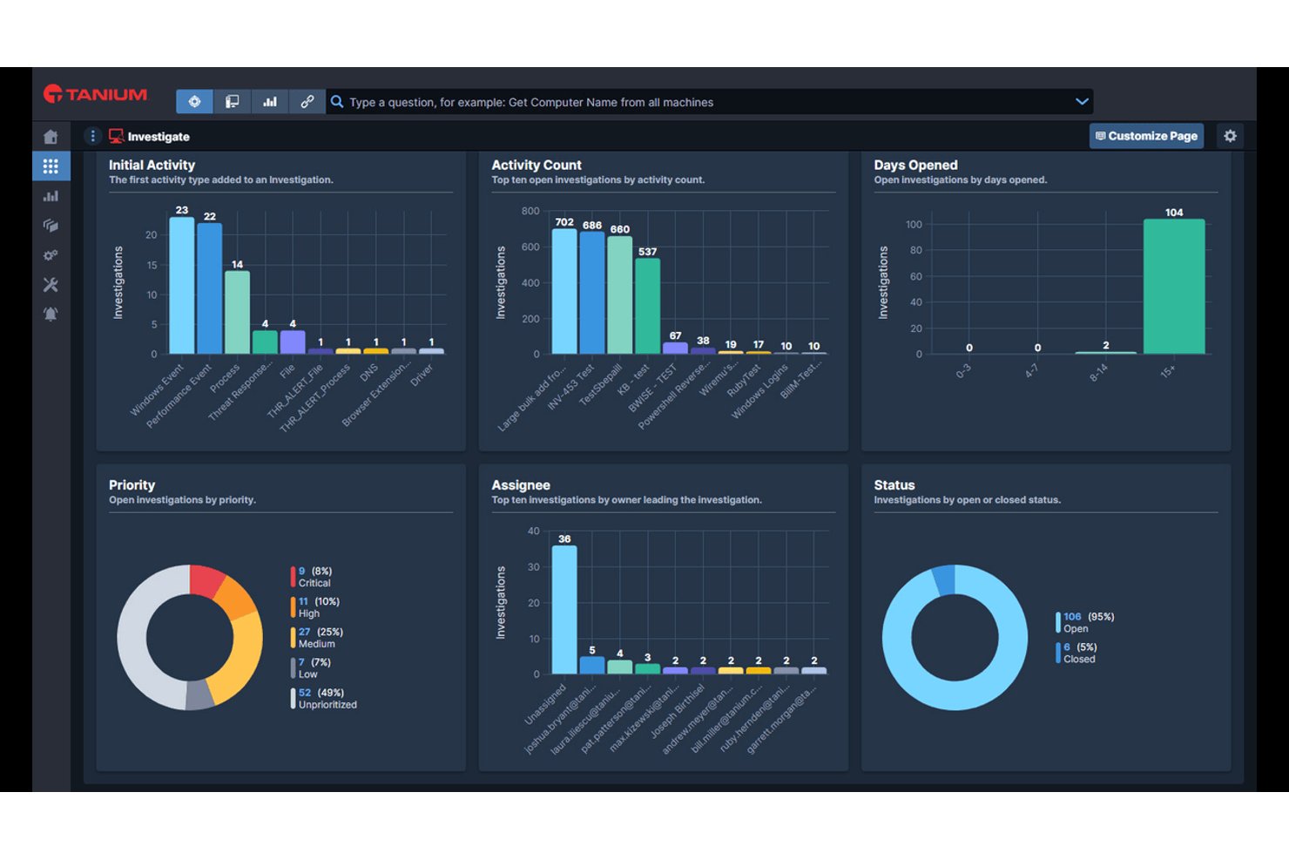Click the 15+ days bar showing 104
Image resolution: width=1289 pixels, height=860 pixels.
pyautogui.click(x=1174, y=287)
